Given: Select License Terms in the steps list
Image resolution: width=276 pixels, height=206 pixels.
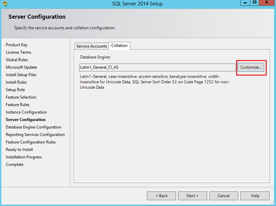Looking at the screenshot, I should click(18, 52).
